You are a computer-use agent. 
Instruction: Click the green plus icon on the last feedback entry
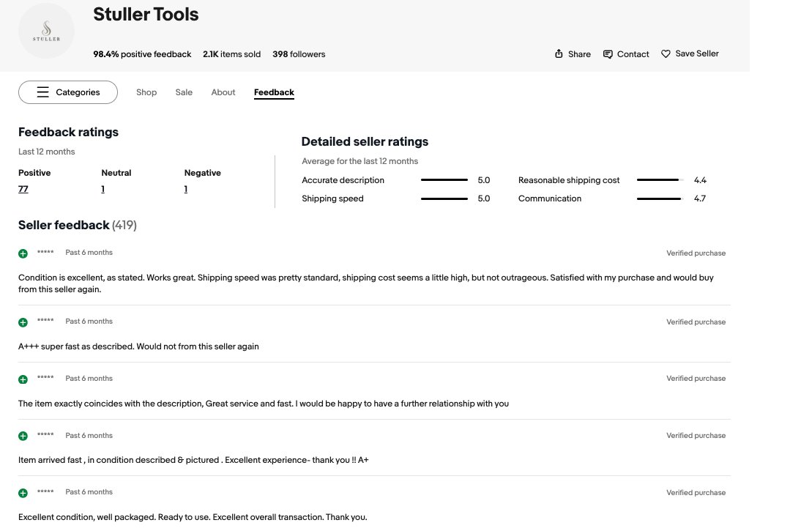[22, 492]
